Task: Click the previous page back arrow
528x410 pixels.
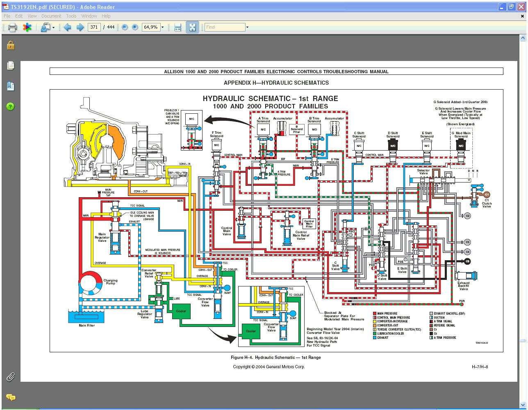Action: [68, 27]
